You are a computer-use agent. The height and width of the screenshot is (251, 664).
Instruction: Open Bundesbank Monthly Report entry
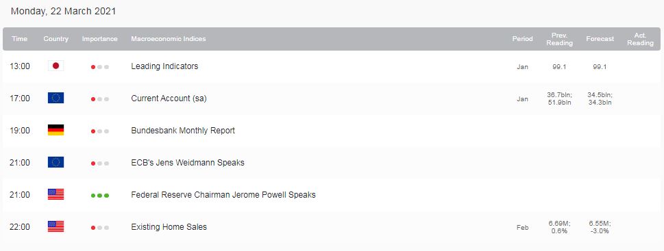click(183, 130)
